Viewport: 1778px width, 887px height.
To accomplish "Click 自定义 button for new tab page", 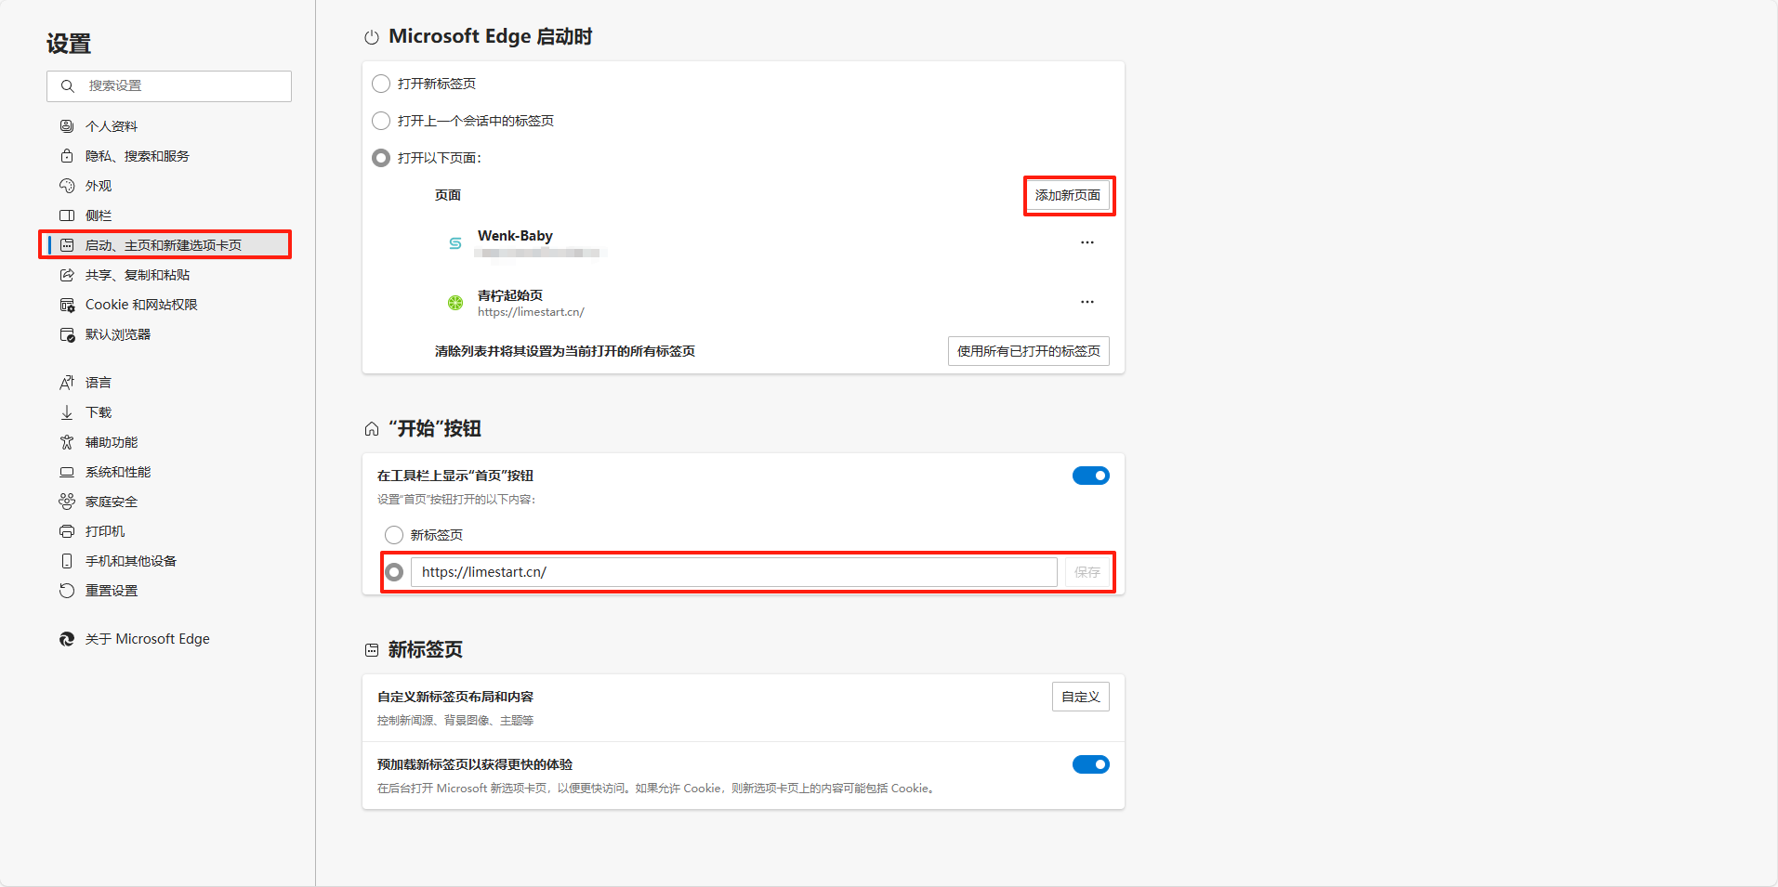I will (1081, 697).
